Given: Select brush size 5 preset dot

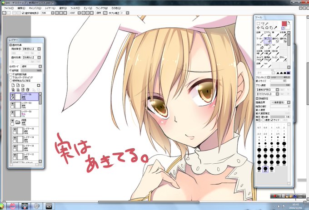Looking at the screenshot, I should coord(259,137).
